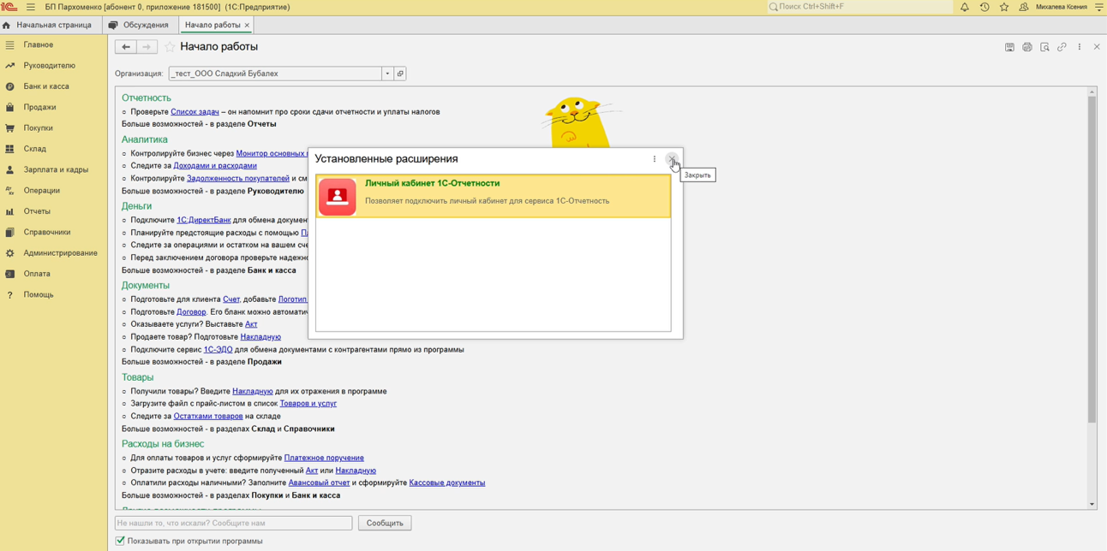Open the 1С-ЭДО link
1107x551 pixels.
tap(218, 349)
